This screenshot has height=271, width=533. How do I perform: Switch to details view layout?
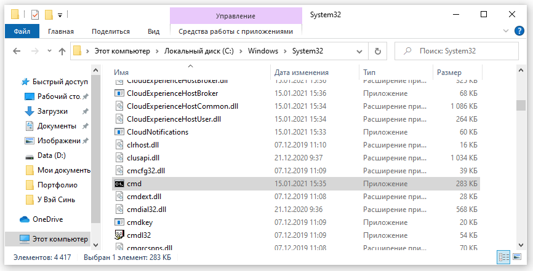(503, 257)
